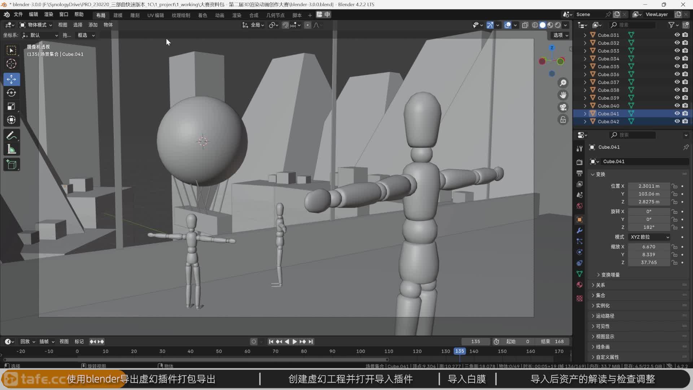
Task: Open the 物体模式 mode dropdown
Action: (36, 25)
